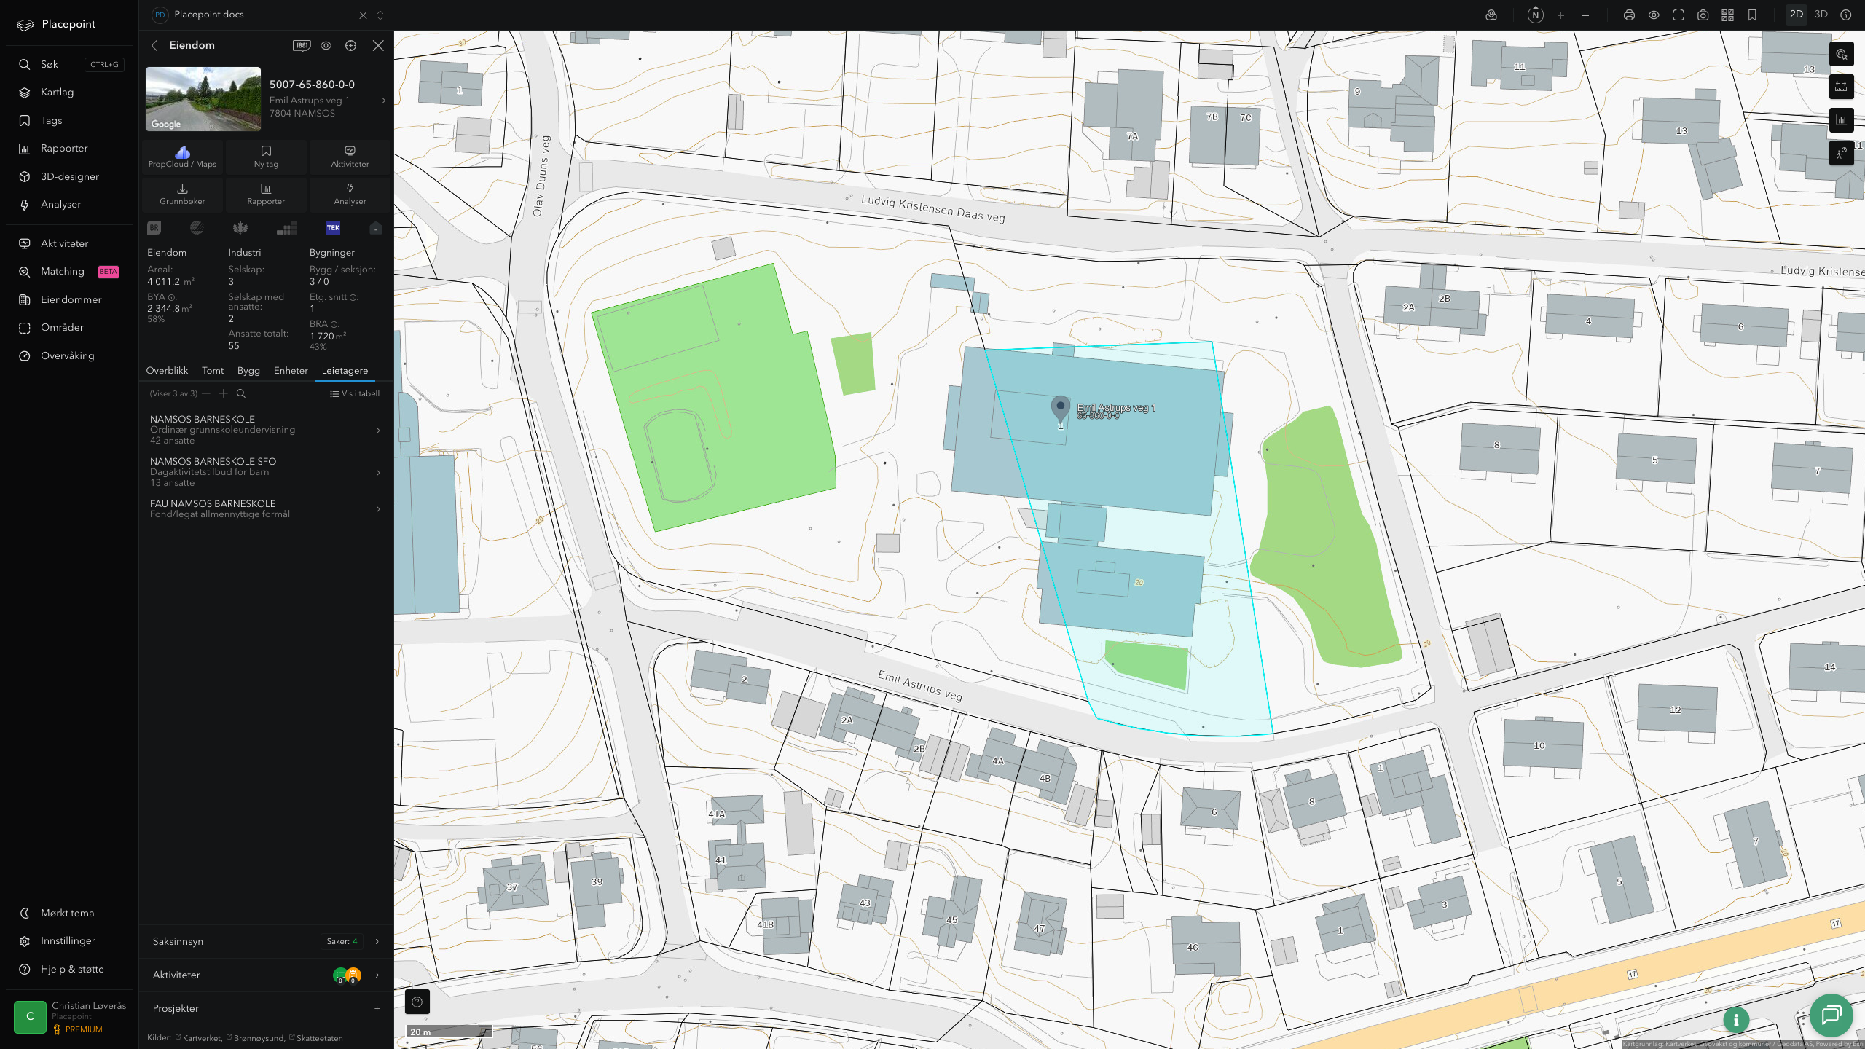The image size is (1865, 1049).
Task: Expand NAMSOS BARNESKOLE SFO tenant entry
Action: (266, 472)
